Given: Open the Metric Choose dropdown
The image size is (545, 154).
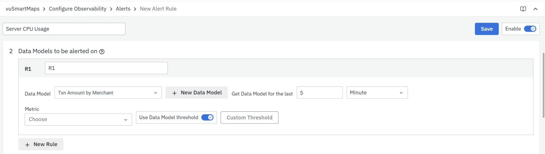Looking at the screenshot, I should click(78, 119).
